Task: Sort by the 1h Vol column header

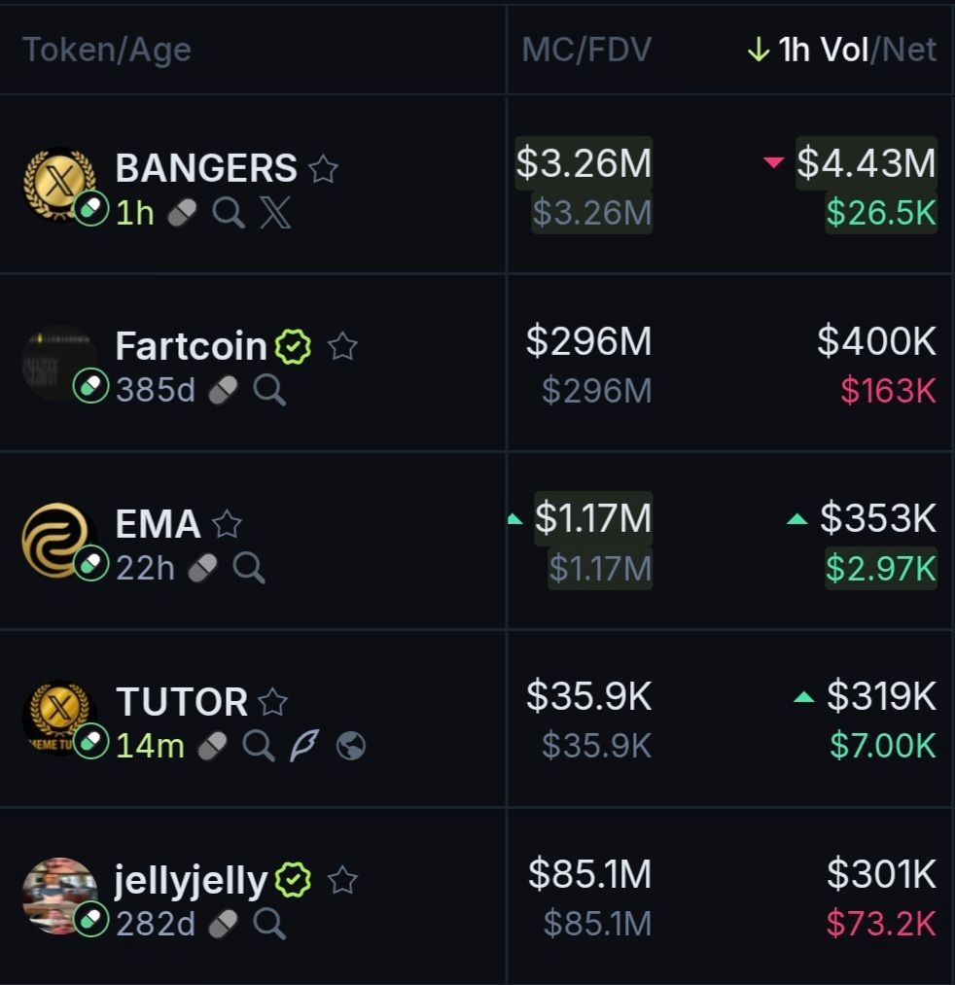Action: (823, 50)
